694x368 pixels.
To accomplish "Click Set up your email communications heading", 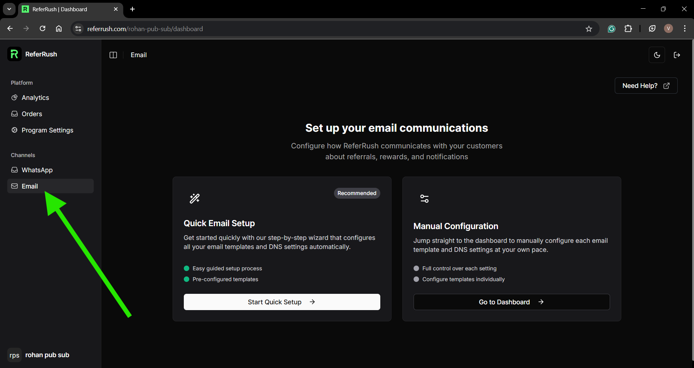I will pos(397,128).
